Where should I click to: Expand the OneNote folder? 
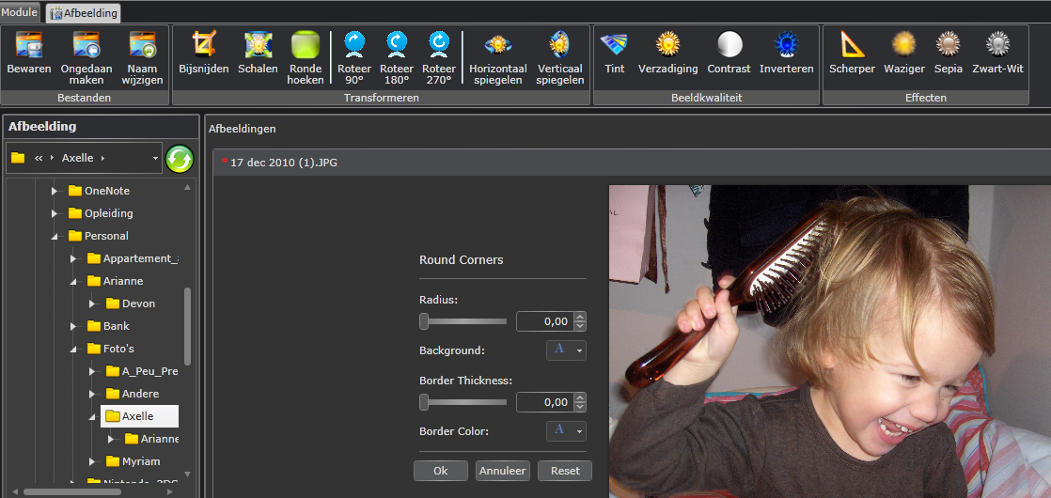click(x=55, y=191)
